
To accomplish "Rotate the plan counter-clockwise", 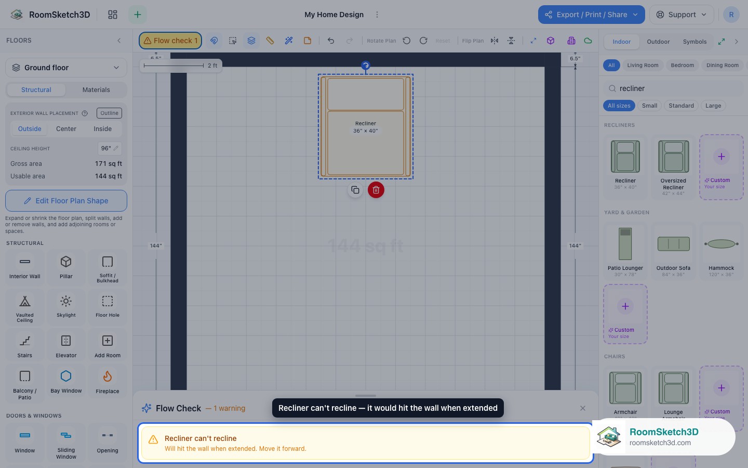I will pos(407,41).
